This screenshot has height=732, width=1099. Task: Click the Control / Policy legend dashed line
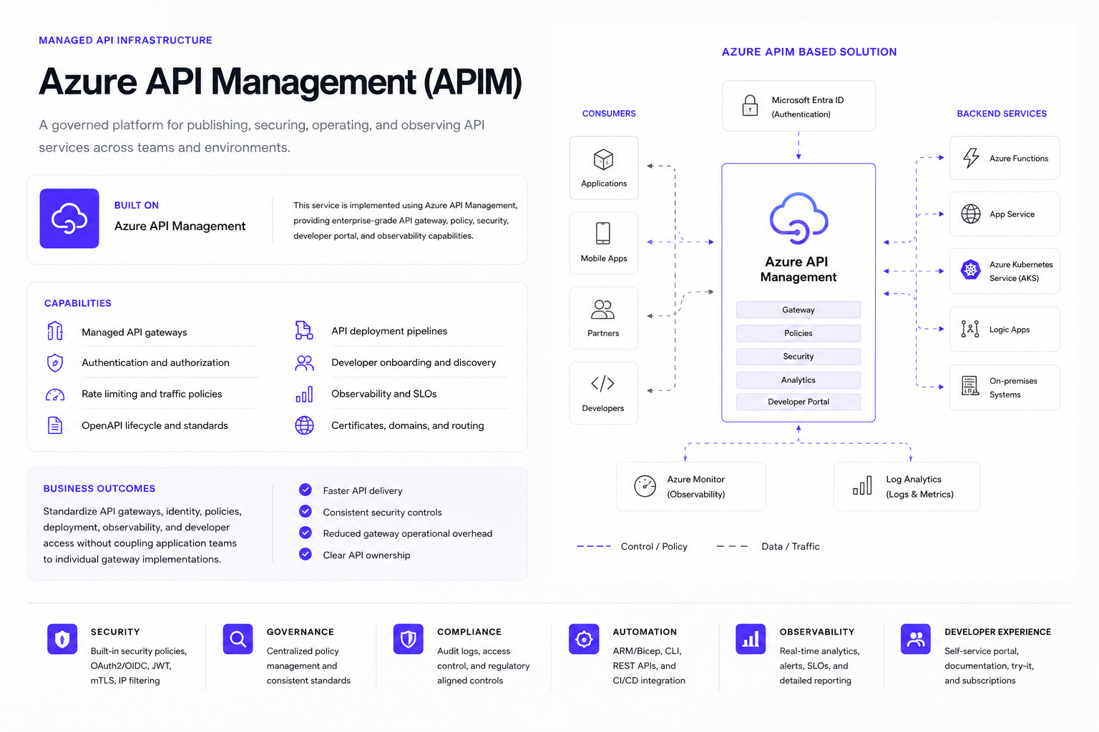pos(594,546)
